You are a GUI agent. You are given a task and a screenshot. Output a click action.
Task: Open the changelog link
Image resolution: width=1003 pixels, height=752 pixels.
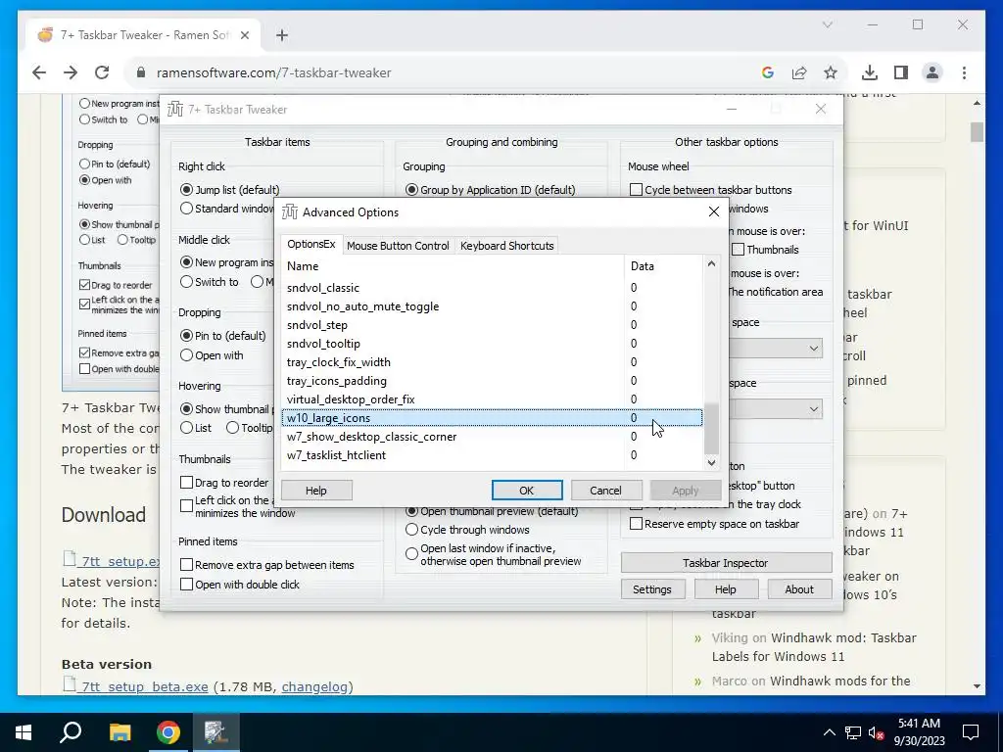[x=314, y=686]
